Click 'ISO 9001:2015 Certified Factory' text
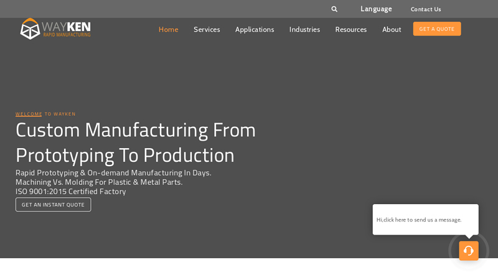Viewport: 498px width, 280px height. (x=71, y=192)
